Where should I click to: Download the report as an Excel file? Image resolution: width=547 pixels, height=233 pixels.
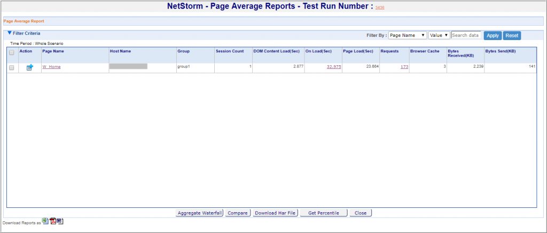pos(45,221)
